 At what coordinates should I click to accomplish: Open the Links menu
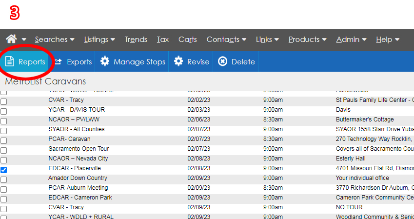click(264, 40)
